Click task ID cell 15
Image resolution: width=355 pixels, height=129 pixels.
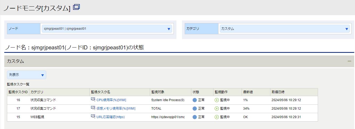[x=18, y=117]
